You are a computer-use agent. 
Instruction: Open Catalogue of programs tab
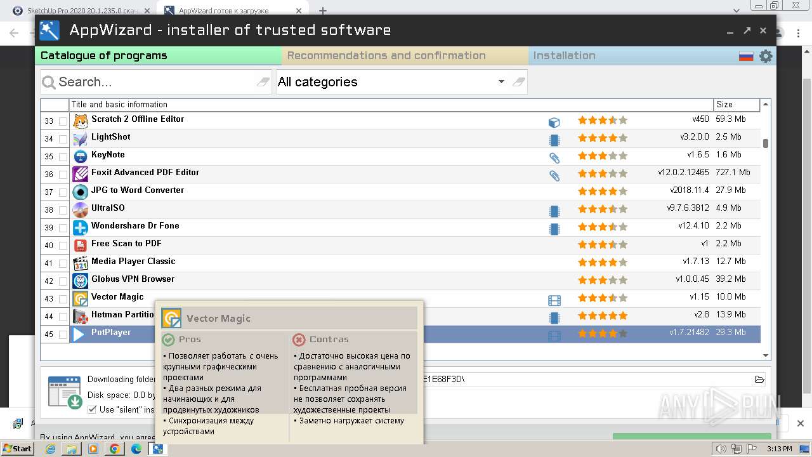click(158, 56)
